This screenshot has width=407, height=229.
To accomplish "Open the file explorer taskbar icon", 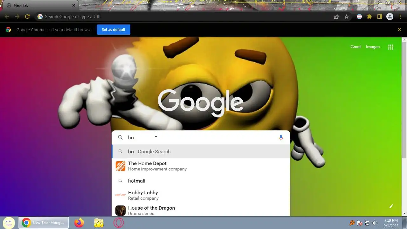I will 99,223.
